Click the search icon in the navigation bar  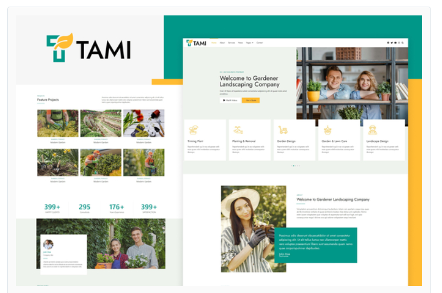pos(402,43)
